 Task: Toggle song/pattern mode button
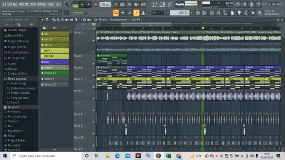(75, 5)
